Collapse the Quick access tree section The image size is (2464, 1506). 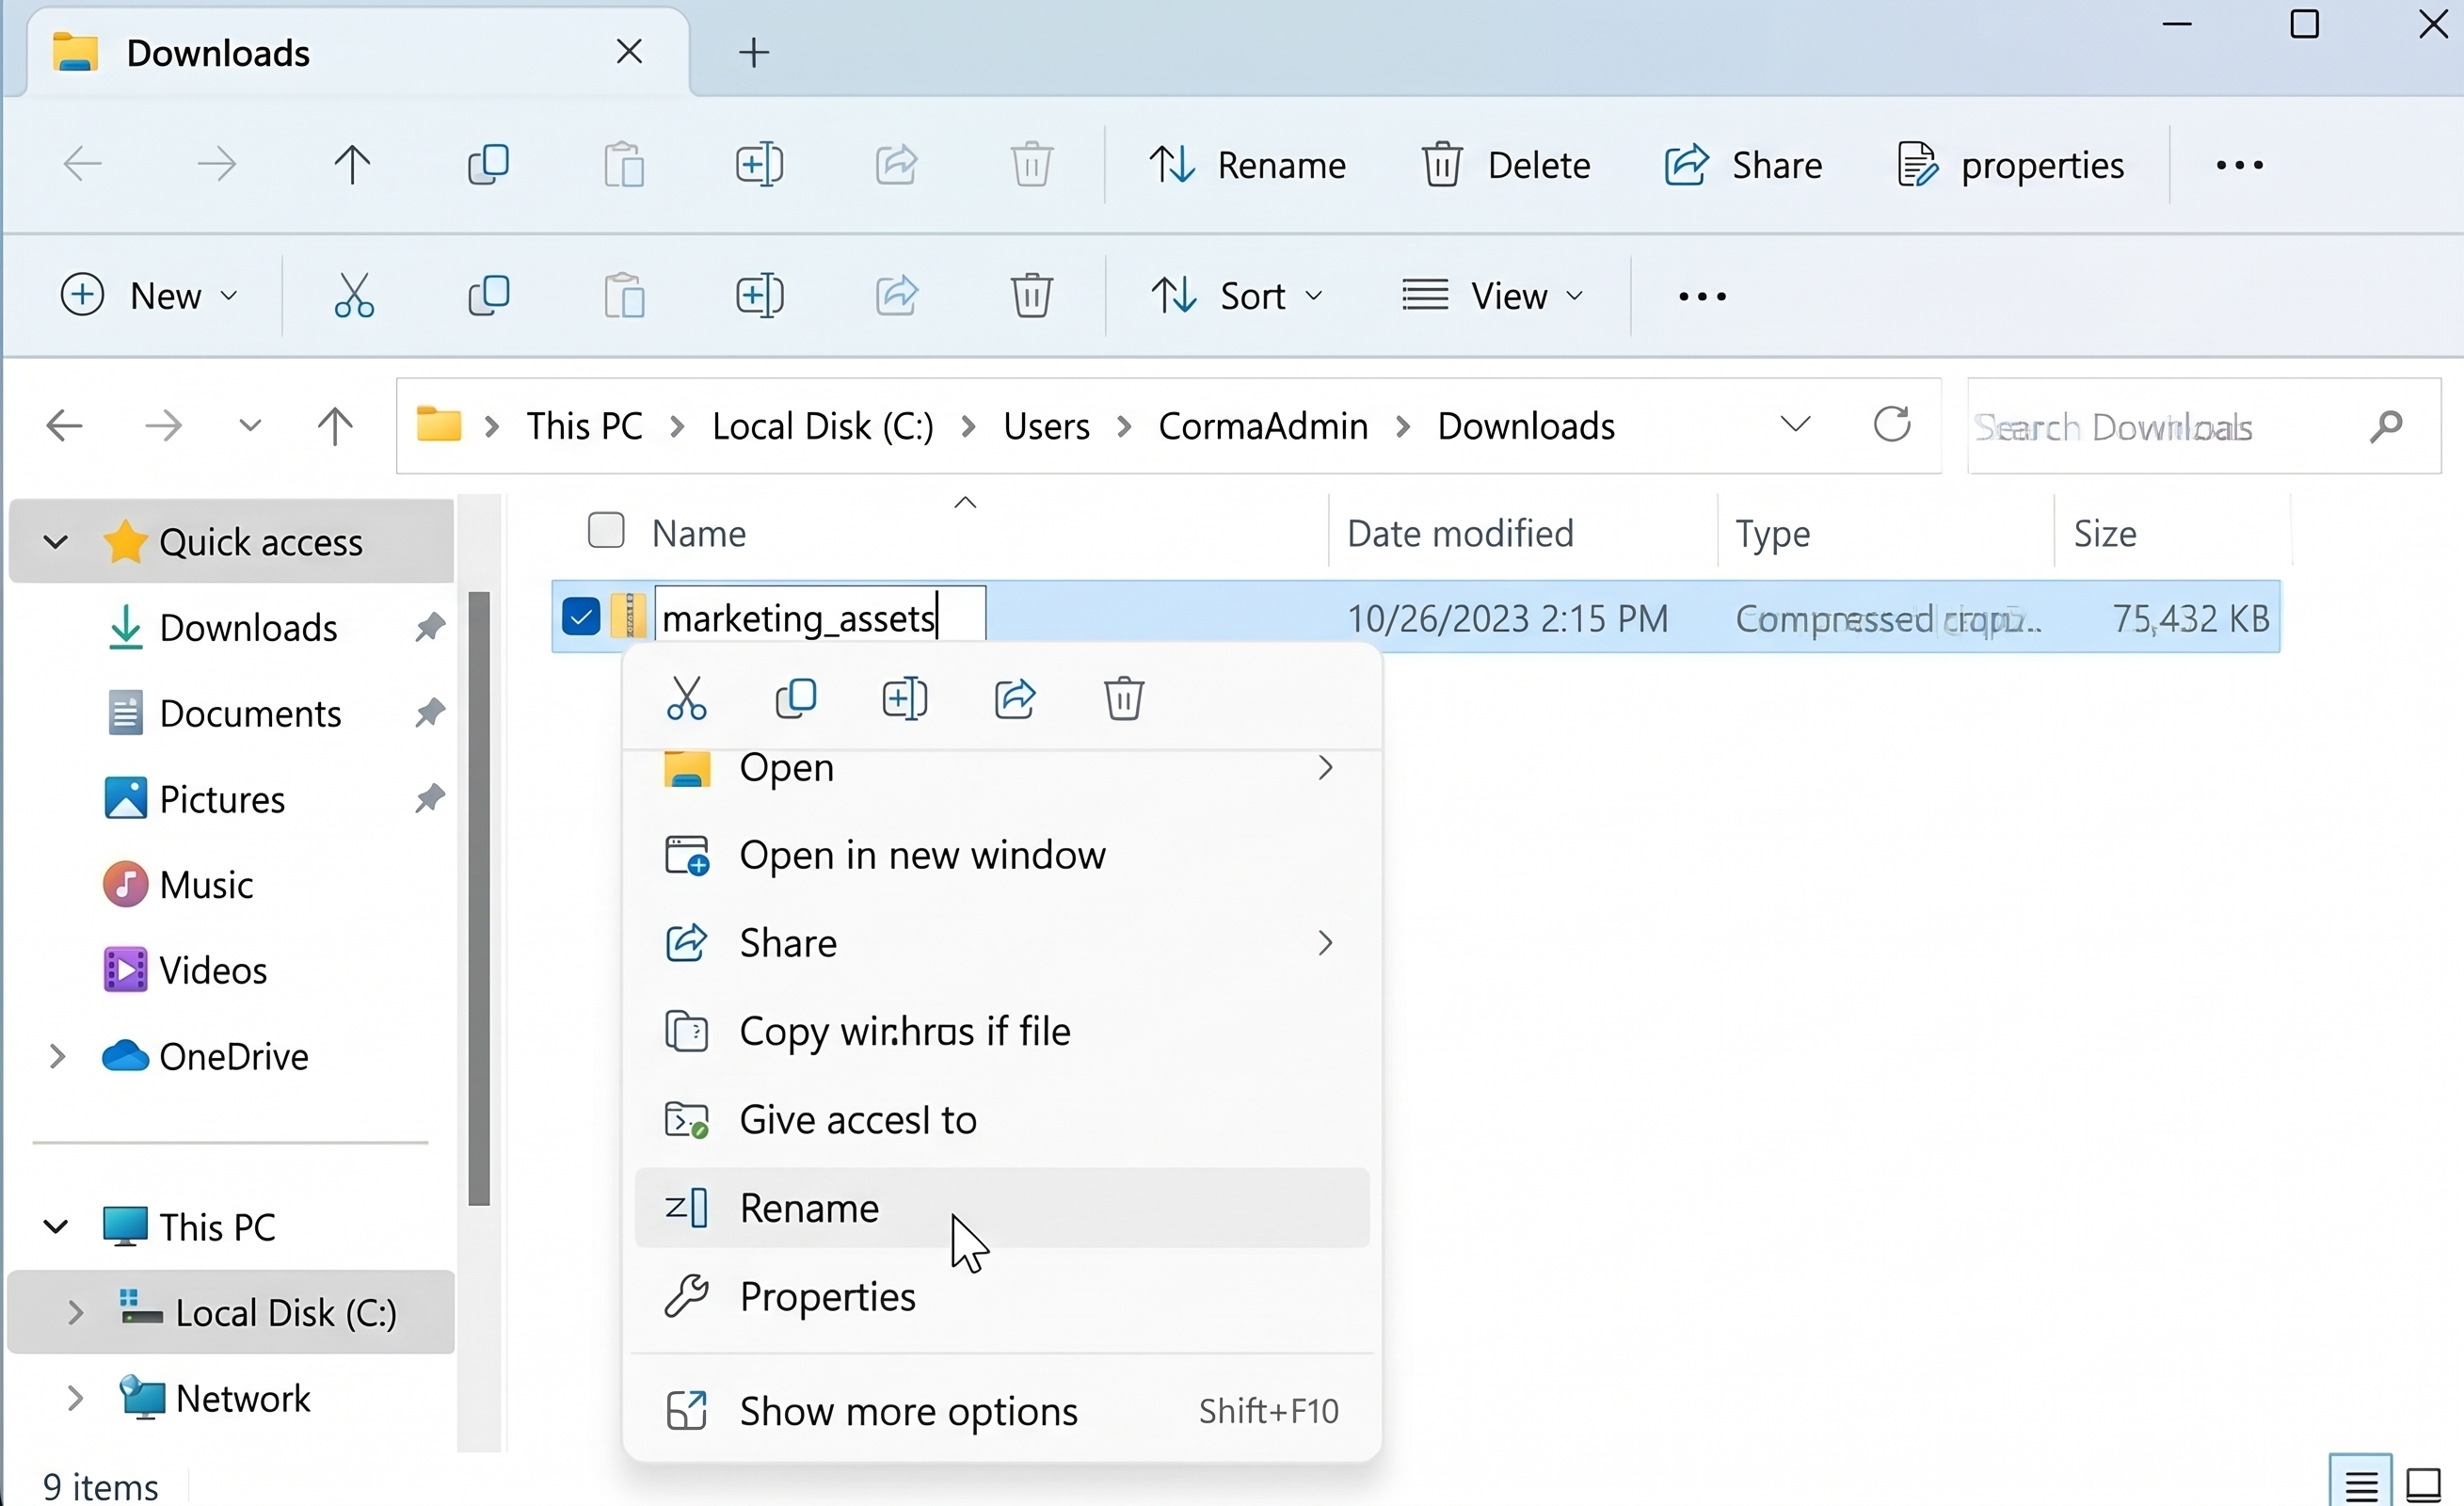tap(56, 542)
